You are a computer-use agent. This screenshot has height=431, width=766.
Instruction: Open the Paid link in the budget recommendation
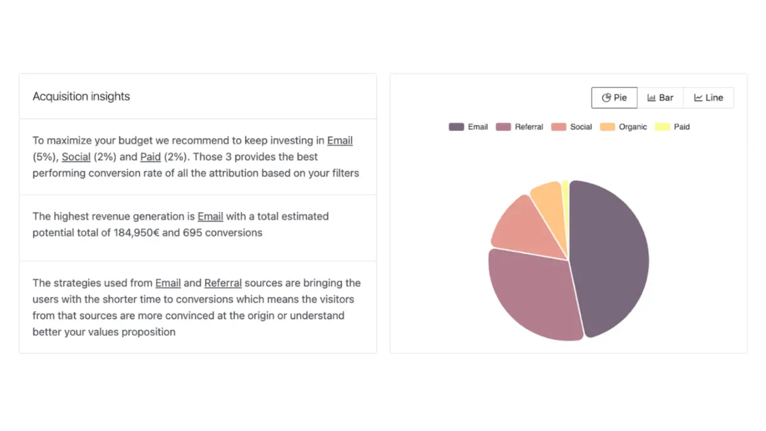coord(150,156)
